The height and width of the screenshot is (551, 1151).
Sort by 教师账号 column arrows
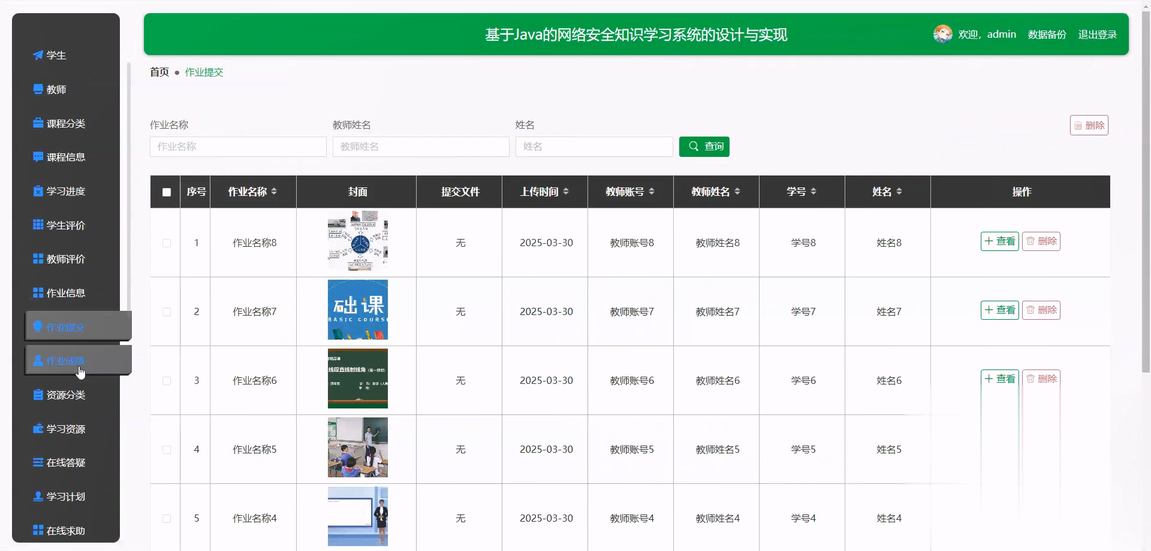[652, 191]
